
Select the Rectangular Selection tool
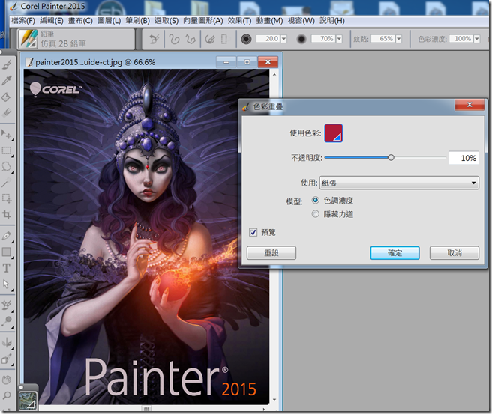[x=7, y=150]
